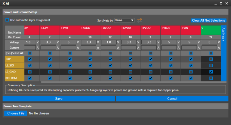231x125 pixels.
Task: Minimize the X AI window
Action: pyautogui.click(x=215, y=4)
